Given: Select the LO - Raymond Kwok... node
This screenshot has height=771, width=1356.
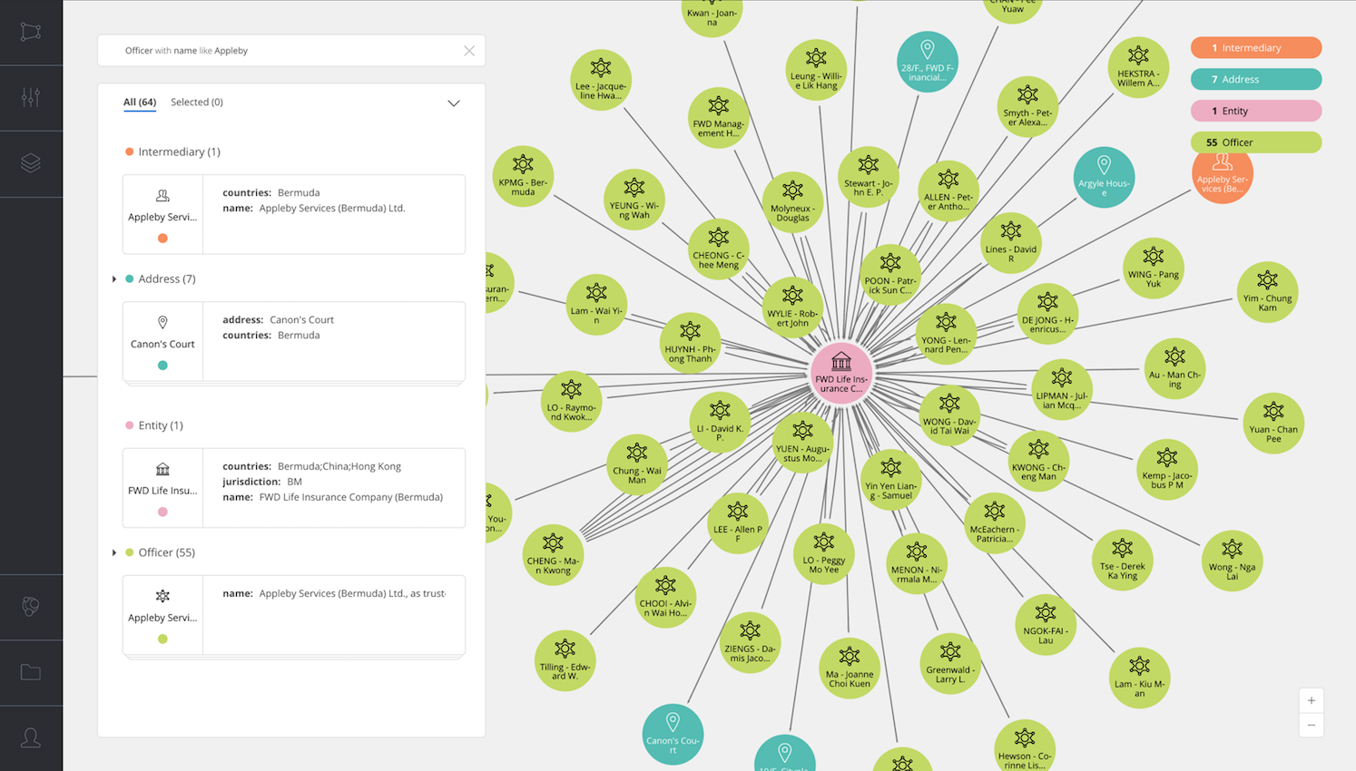Looking at the screenshot, I should click(571, 402).
